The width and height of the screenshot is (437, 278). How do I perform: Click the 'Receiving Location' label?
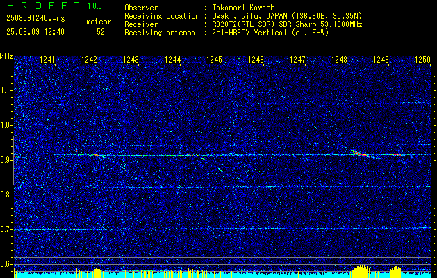coord(162,16)
